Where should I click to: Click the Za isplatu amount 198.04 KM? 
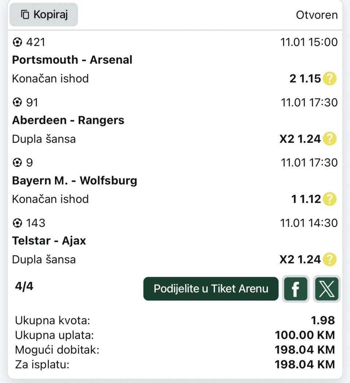[305, 364]
